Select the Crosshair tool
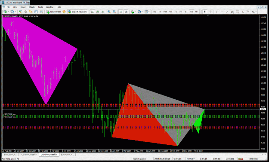This screenshot has height=162, width=269. (210, 12)
